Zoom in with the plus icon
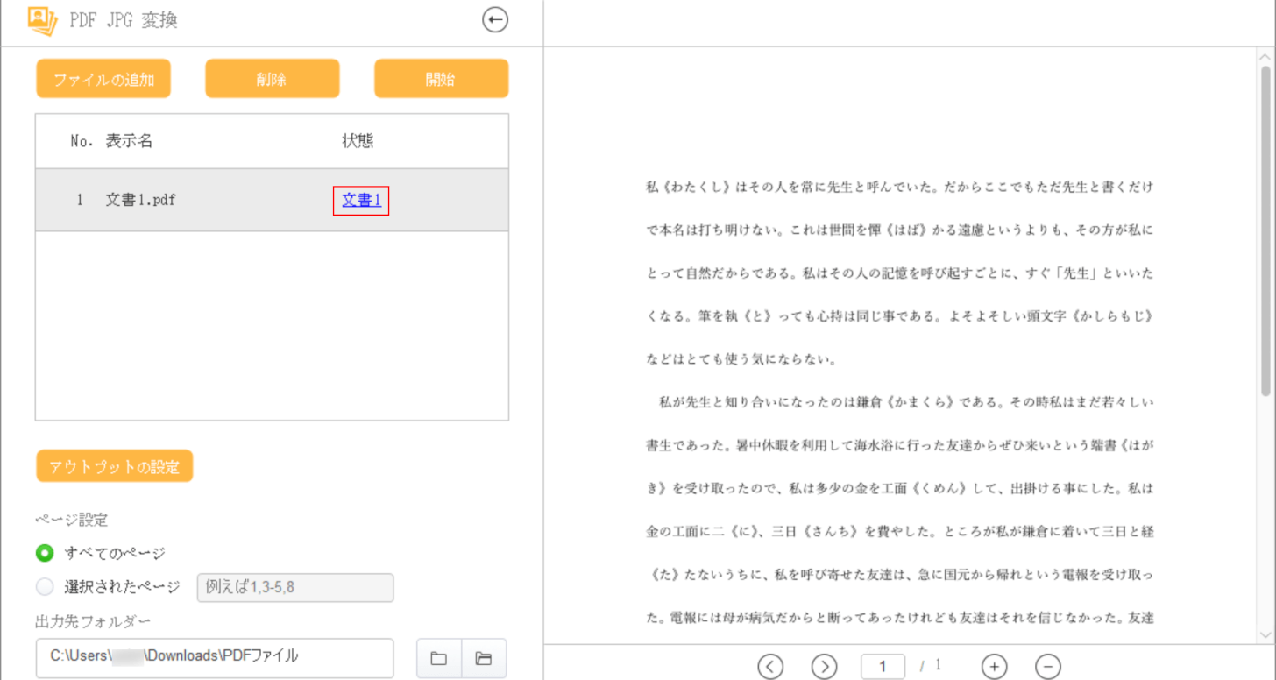Viewport: 1276px width, 680px height. (x=994, y=667)
